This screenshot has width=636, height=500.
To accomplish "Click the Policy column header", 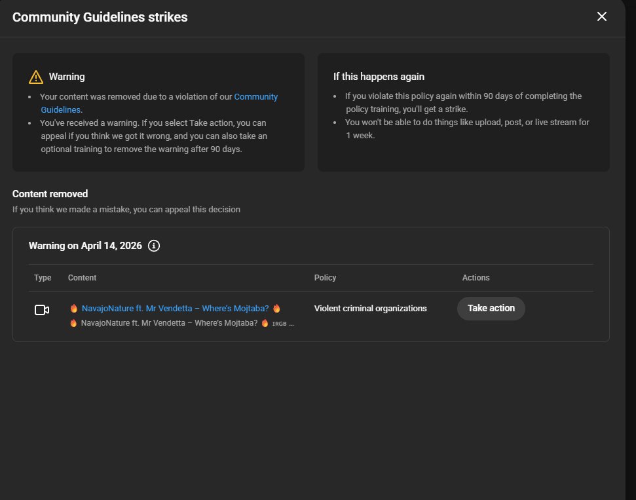I will point(325,278).
